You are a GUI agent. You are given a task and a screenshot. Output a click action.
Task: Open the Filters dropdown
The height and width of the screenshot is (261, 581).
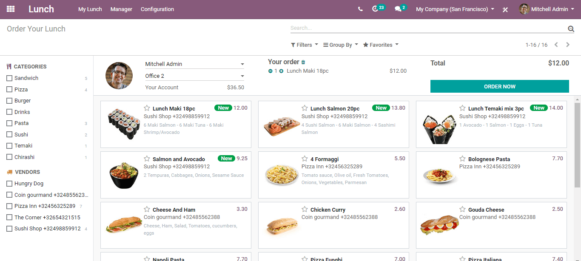point(305,45)
